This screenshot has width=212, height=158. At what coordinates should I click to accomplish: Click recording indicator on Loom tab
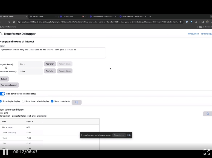coord(83,16)
